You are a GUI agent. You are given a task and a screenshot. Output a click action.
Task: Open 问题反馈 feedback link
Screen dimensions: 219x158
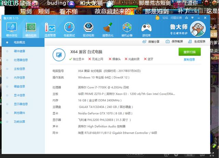pos(176,18)
